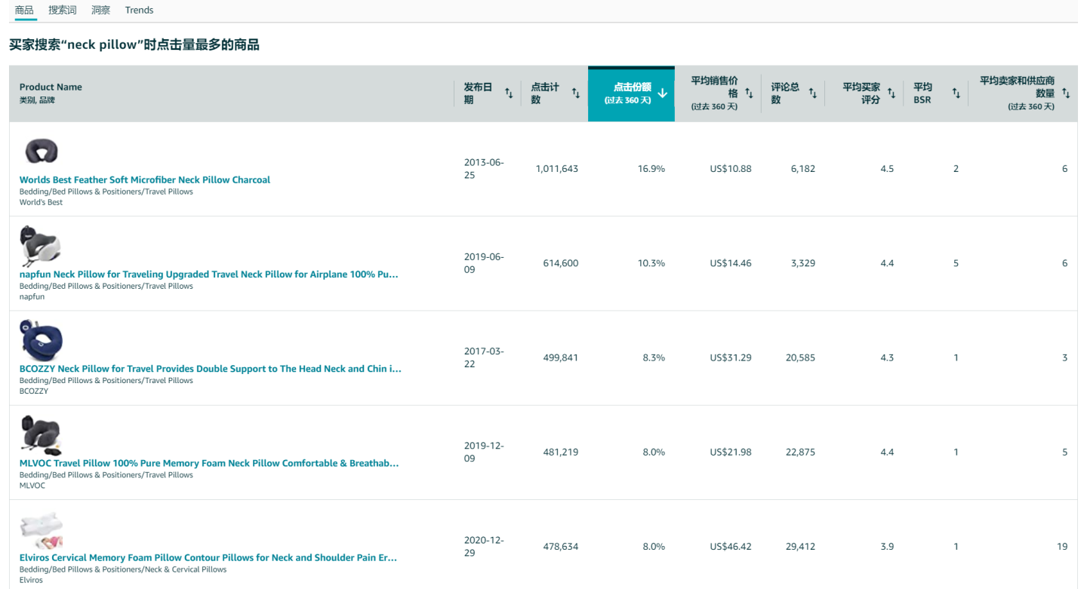Sort table by 平均买家评分 arrows
This screenshot has height=589, width=1087.
[891, 94]
